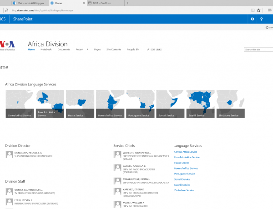Click avatar icon of Mengesha, Negussie G
The height and width of the screenshot is (209, 273).
(9, 154)
